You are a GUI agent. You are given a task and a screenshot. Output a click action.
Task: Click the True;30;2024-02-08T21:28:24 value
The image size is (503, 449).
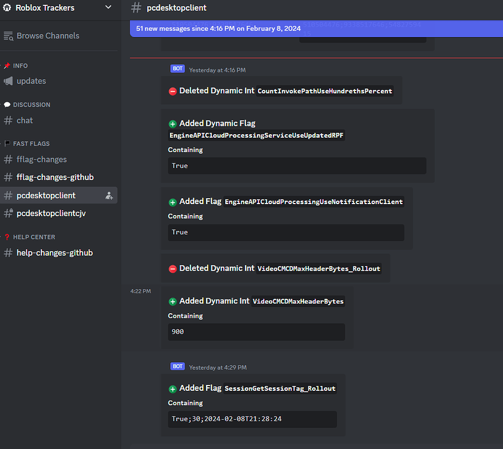(252, 419)
